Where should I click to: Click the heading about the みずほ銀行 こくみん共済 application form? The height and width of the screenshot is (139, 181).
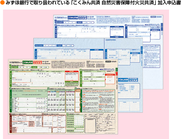coord(93,3)
